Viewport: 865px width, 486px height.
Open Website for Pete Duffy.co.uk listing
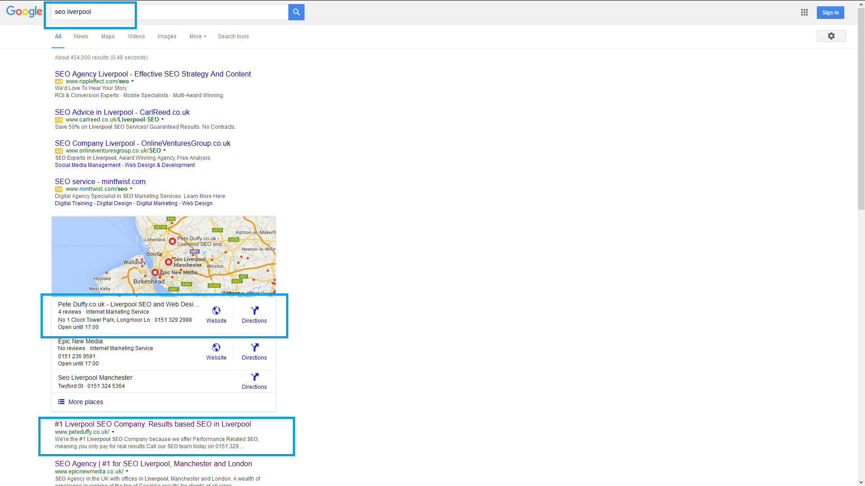tap(216, 315)
